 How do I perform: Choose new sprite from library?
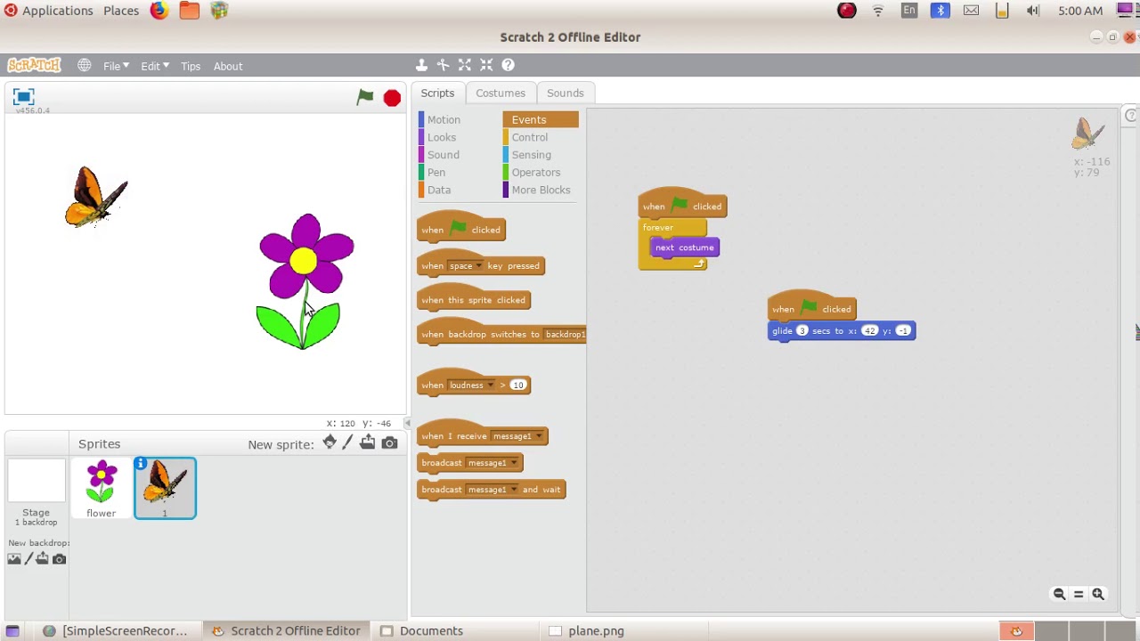330,443
